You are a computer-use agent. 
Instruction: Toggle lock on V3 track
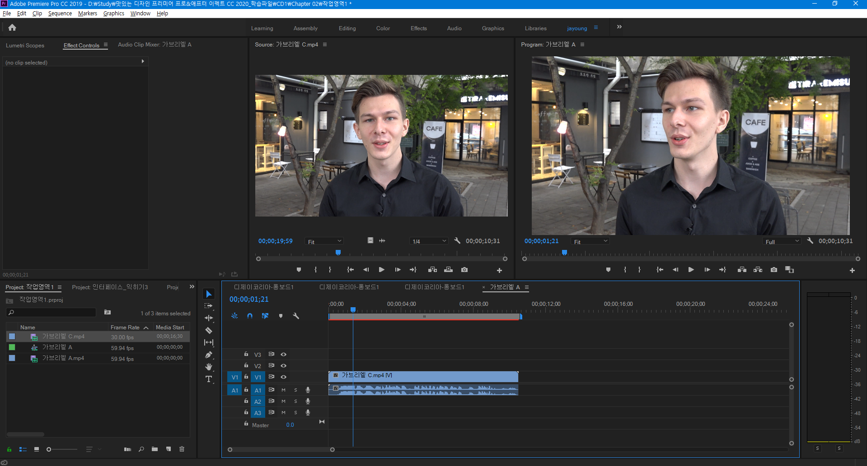pos(246,354)
